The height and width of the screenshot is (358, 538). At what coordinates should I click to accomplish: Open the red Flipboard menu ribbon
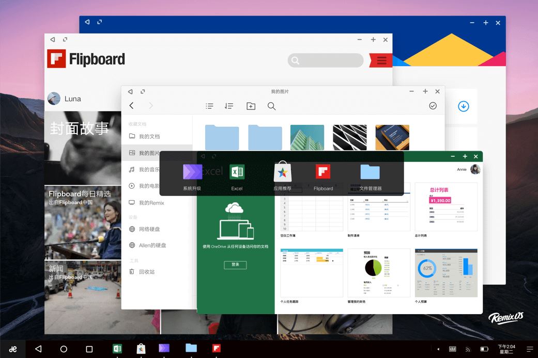[380, 60]
